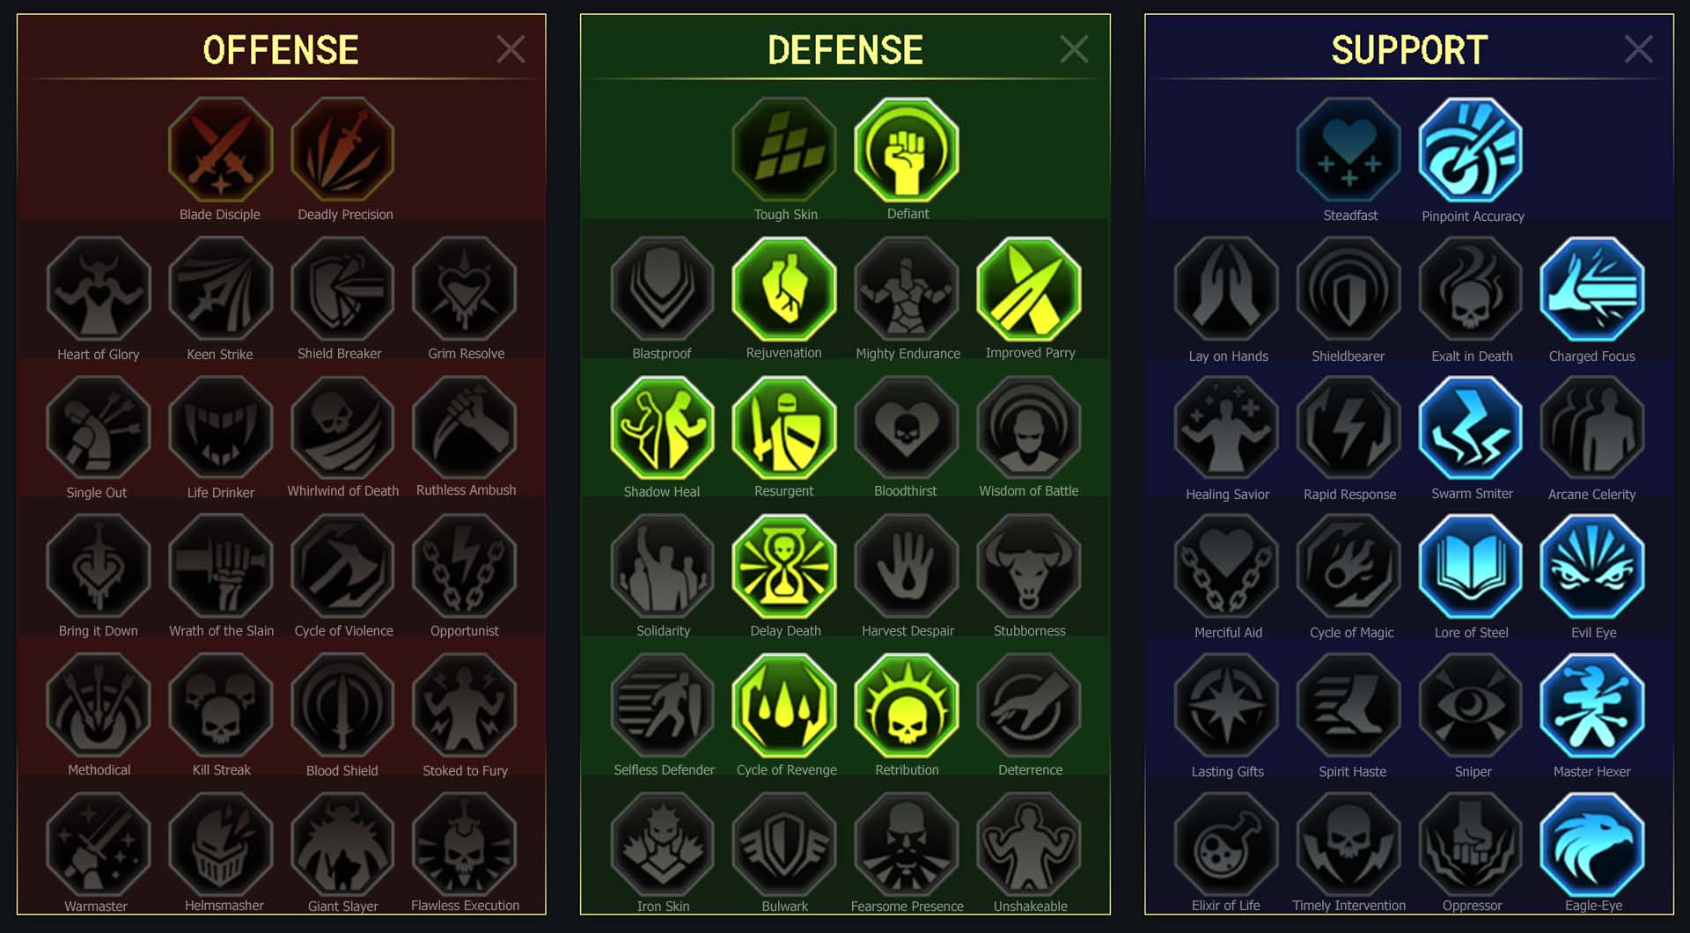Select the Elixir of Life mastery
This screenshot has height=933, width=1690.
(x=1227, y=845)
